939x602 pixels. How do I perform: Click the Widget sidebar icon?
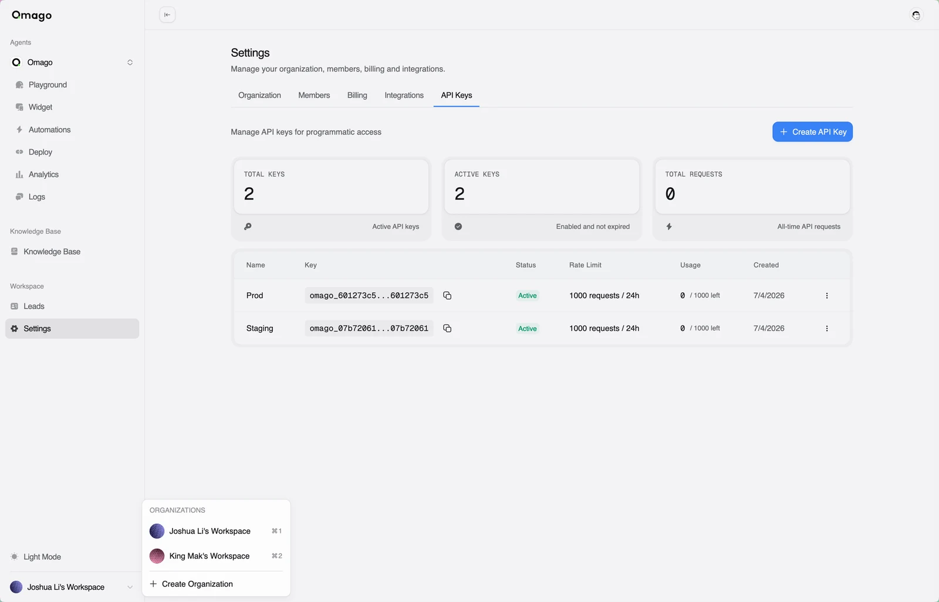point(19,107)
